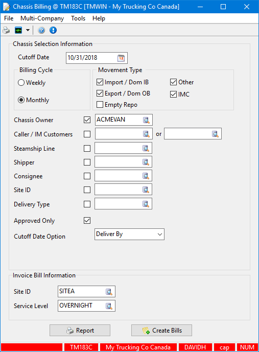Open the Cutoff Date calendar picker
Screen dimensions: 259x352
pyautogui.click(x=121, y=58)
